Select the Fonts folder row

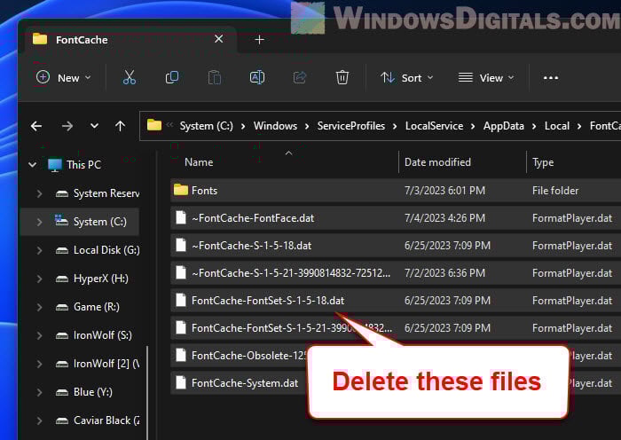tap(396, 191)
